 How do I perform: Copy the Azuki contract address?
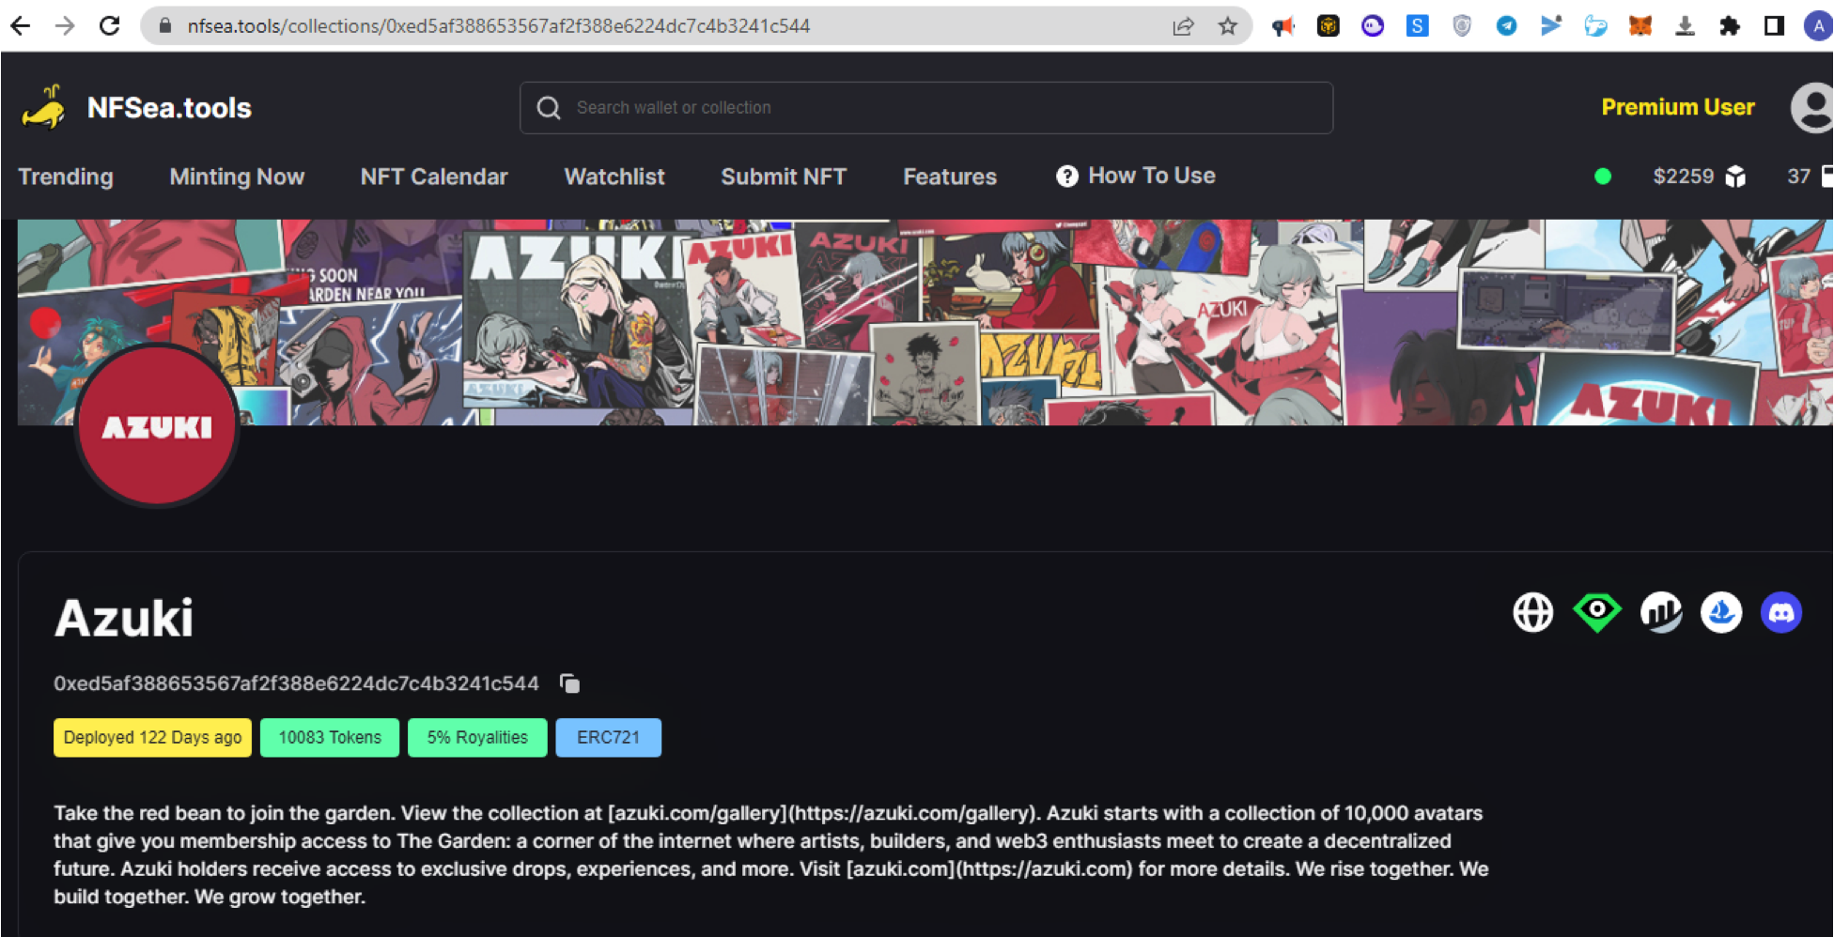click(569, 684)
